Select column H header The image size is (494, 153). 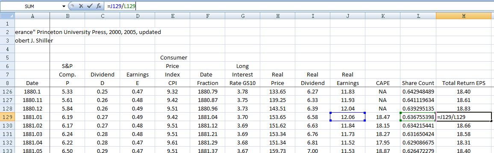point(278,16)
